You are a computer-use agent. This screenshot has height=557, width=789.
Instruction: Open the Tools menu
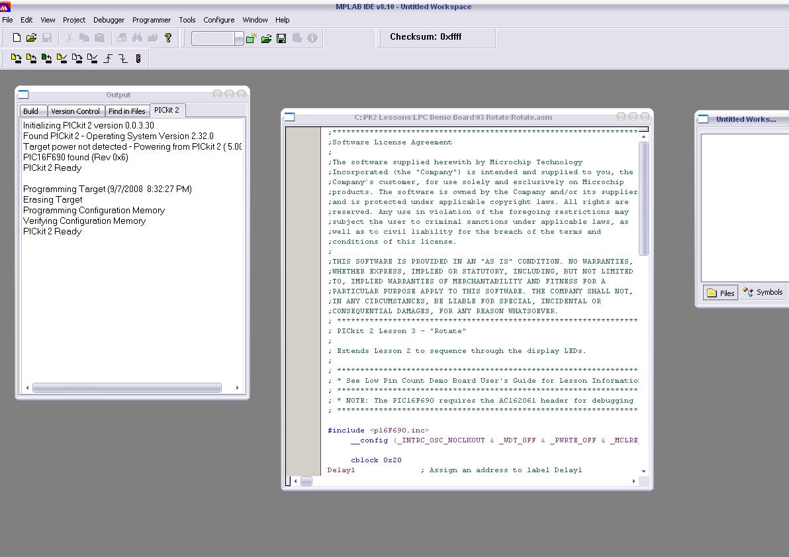pos(187,20)
